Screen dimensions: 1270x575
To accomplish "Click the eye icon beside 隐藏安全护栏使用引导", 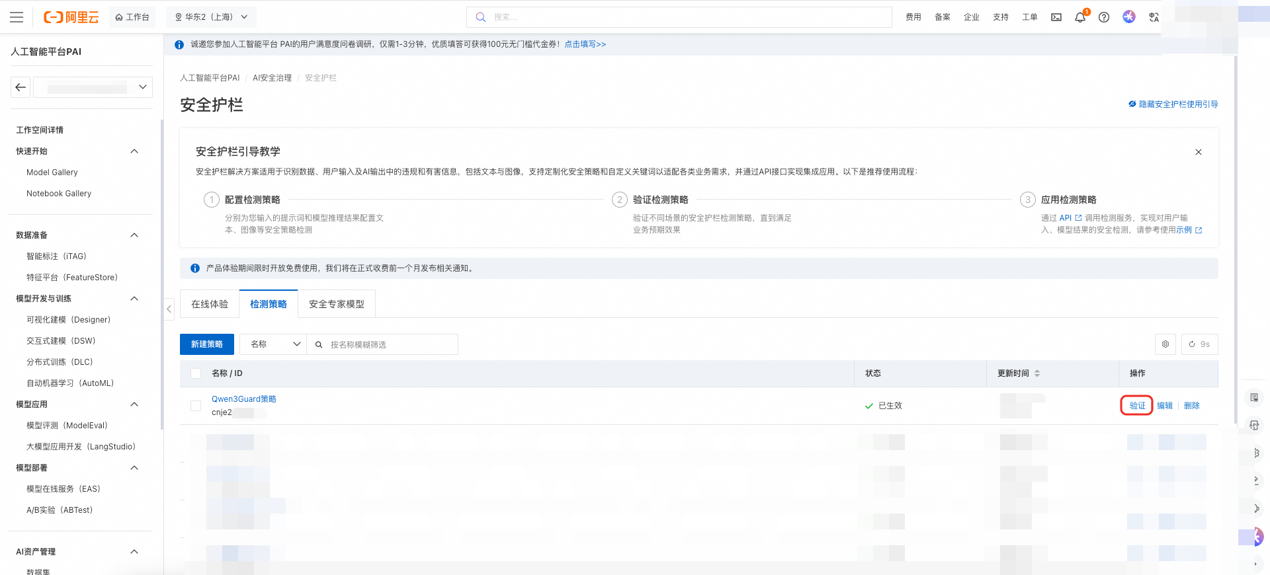I will tap(1132, 104).
